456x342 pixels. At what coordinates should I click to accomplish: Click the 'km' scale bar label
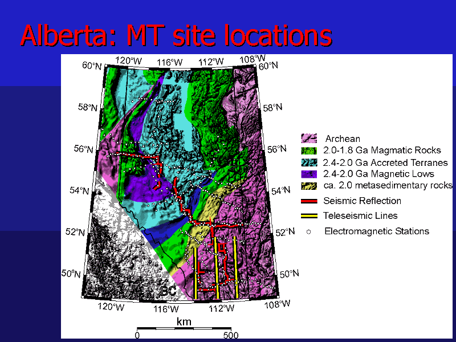click(184, 322)
